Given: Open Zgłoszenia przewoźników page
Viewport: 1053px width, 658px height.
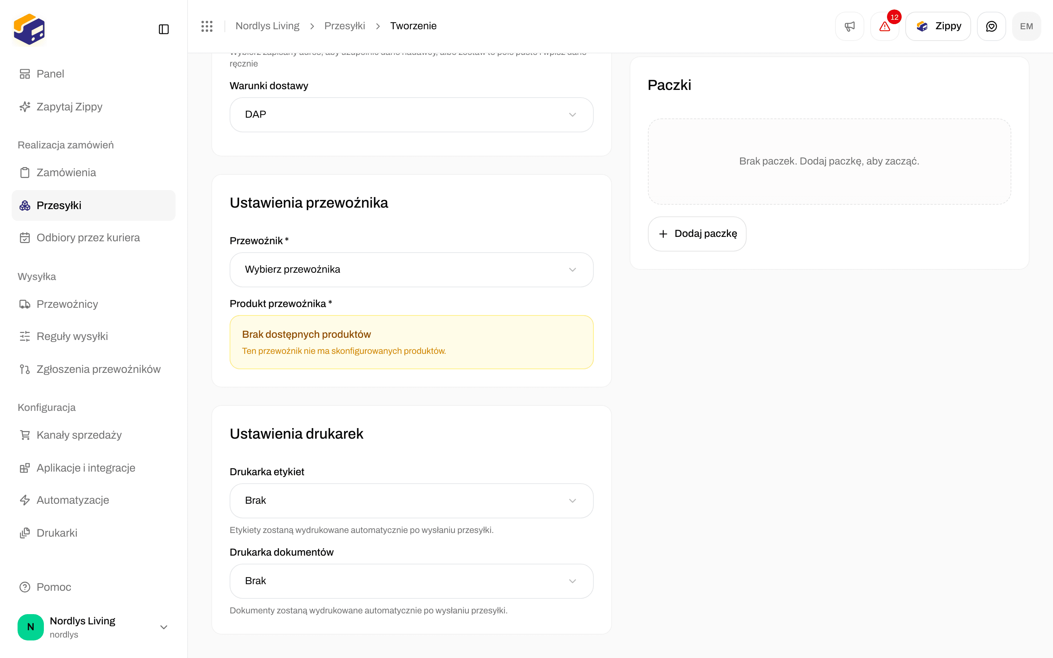Looking at the screenshot, I should coord(94,369).
